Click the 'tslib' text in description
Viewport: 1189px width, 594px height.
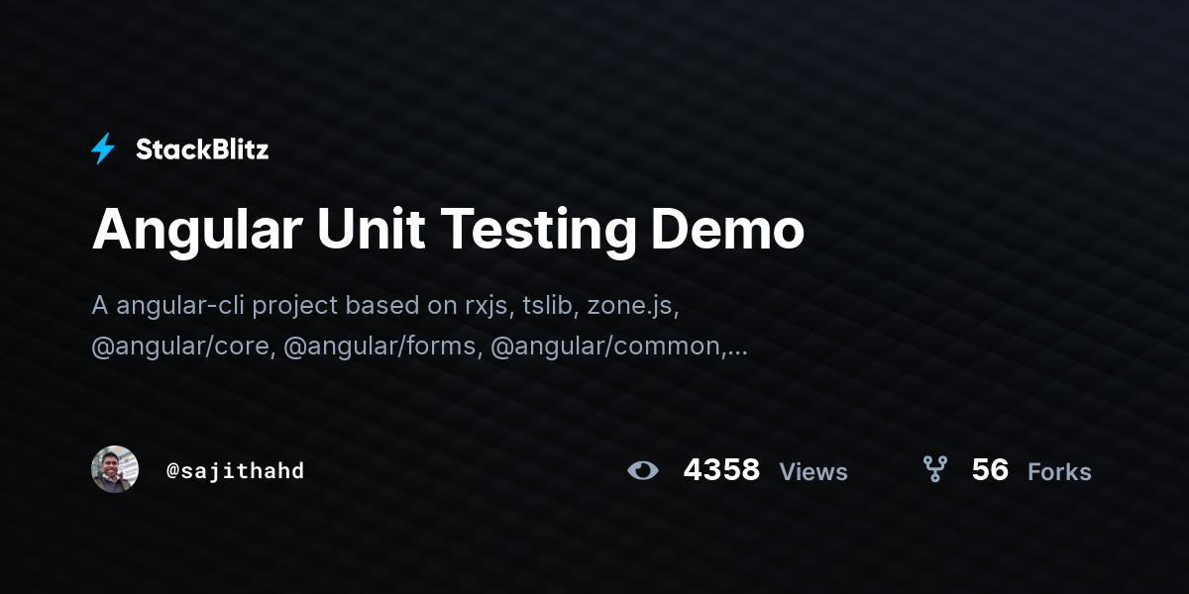[x=549, y=305]
